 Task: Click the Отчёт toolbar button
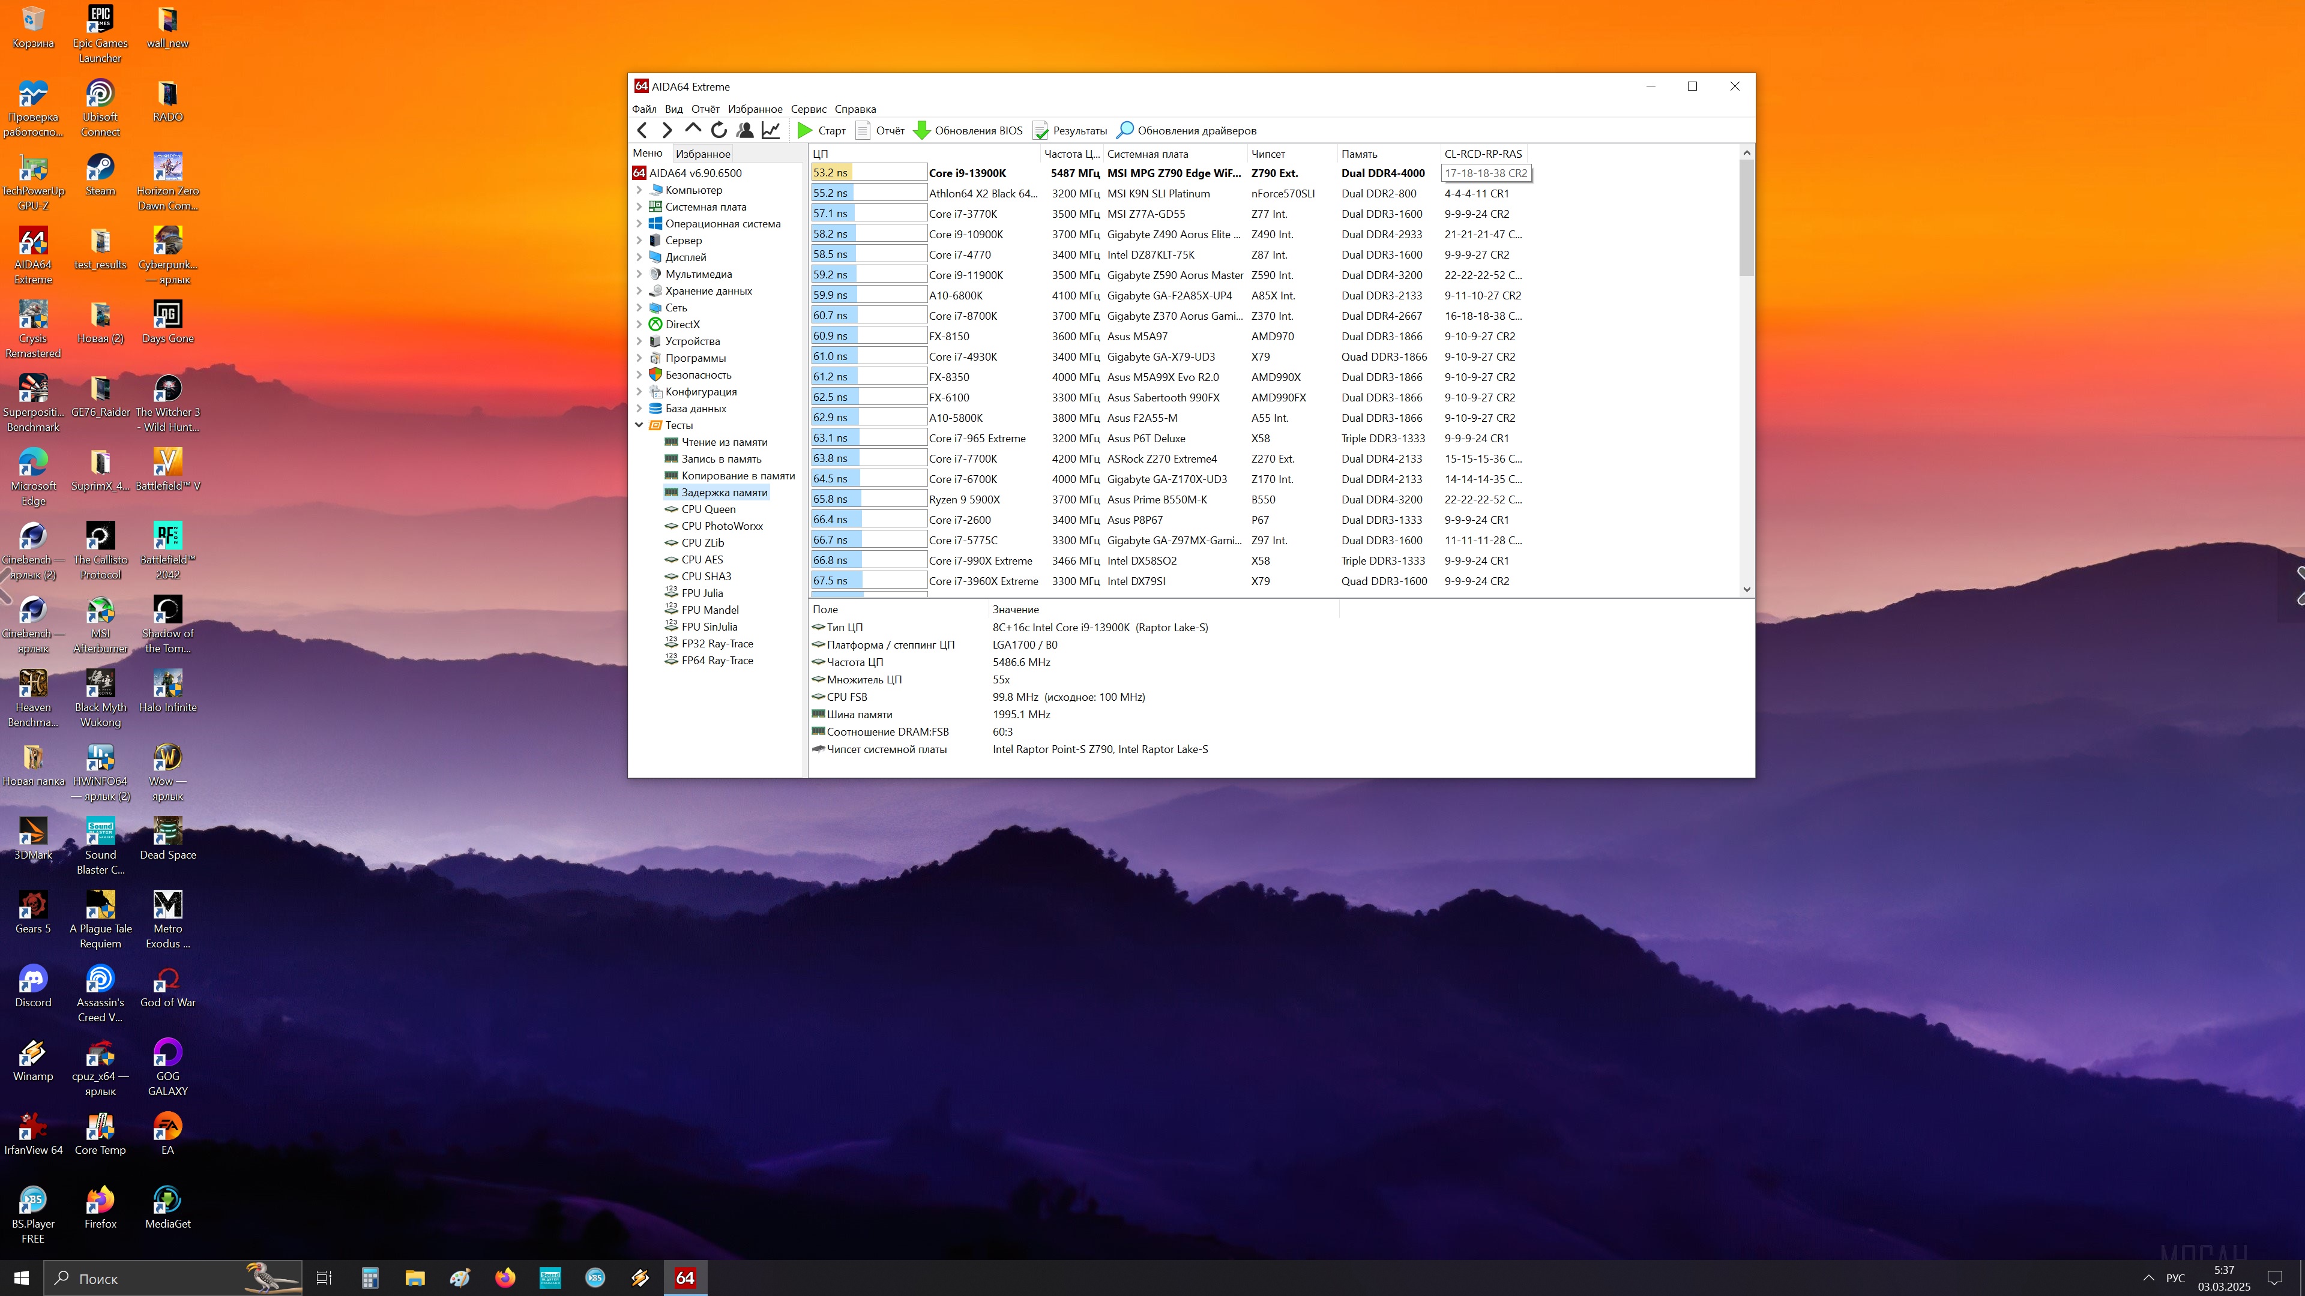pos(881,131)
